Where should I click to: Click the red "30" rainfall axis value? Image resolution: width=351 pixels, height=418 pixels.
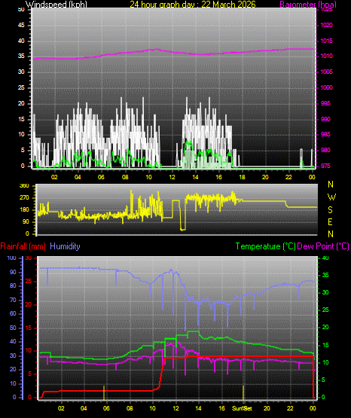click(x=29, y=258)
